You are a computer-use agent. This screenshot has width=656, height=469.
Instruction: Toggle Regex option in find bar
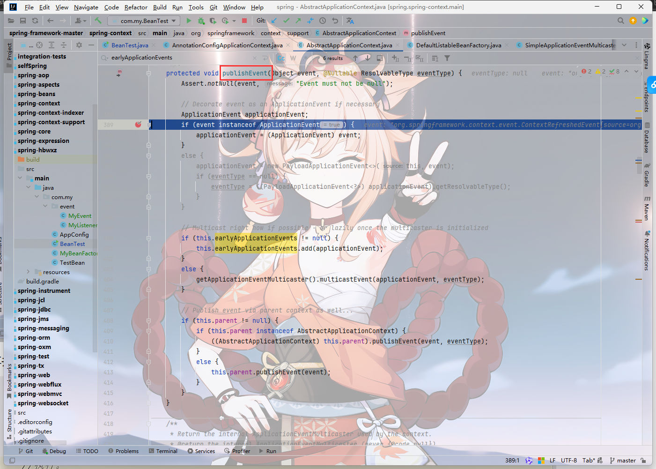point(305,58)
